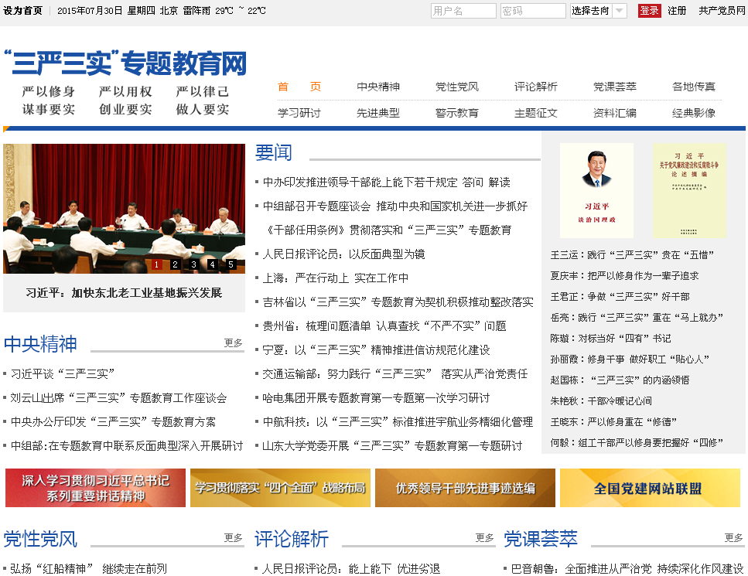Switch to slide number 3 in carousel
This screenshot has width=748, height=576.
[193, 264]
